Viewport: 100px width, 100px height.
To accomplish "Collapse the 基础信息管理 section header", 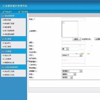I will pos(14,16).
